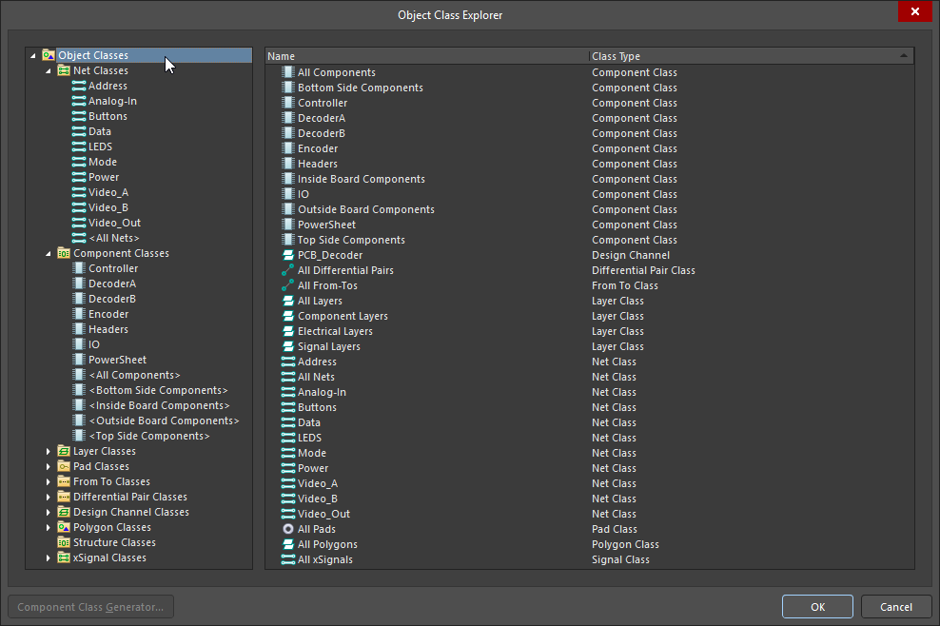The width and height of the screenshot is (940, 626).
Task: Click the Object Classes root folder icon
Action: 49,55
